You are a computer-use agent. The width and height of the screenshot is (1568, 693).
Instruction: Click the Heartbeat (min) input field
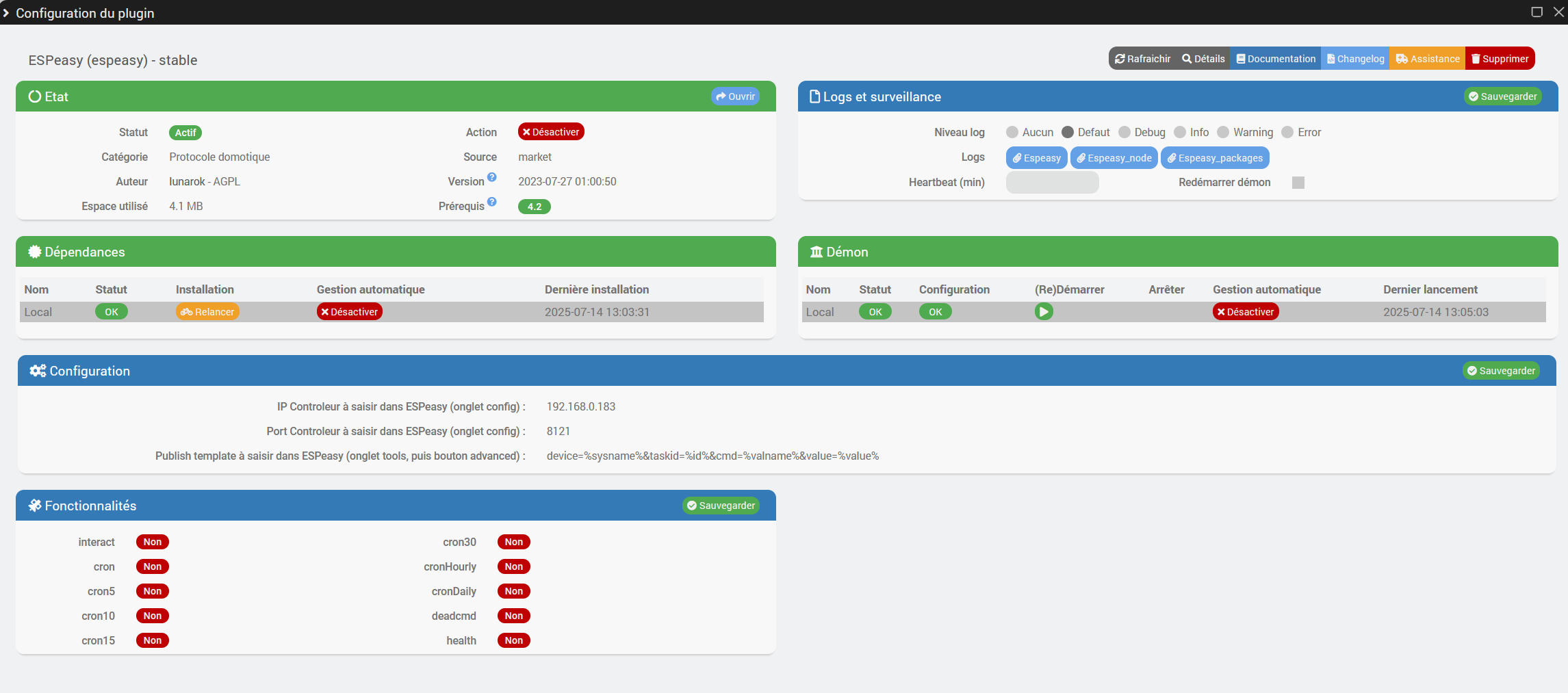point(1053,183)
